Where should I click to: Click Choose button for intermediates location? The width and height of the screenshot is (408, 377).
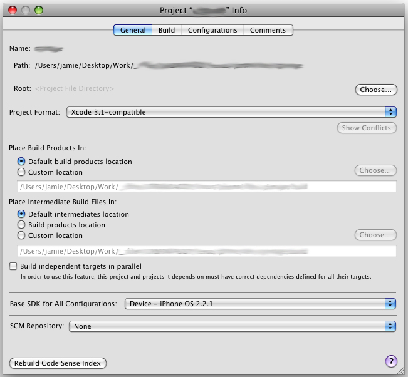375,235
